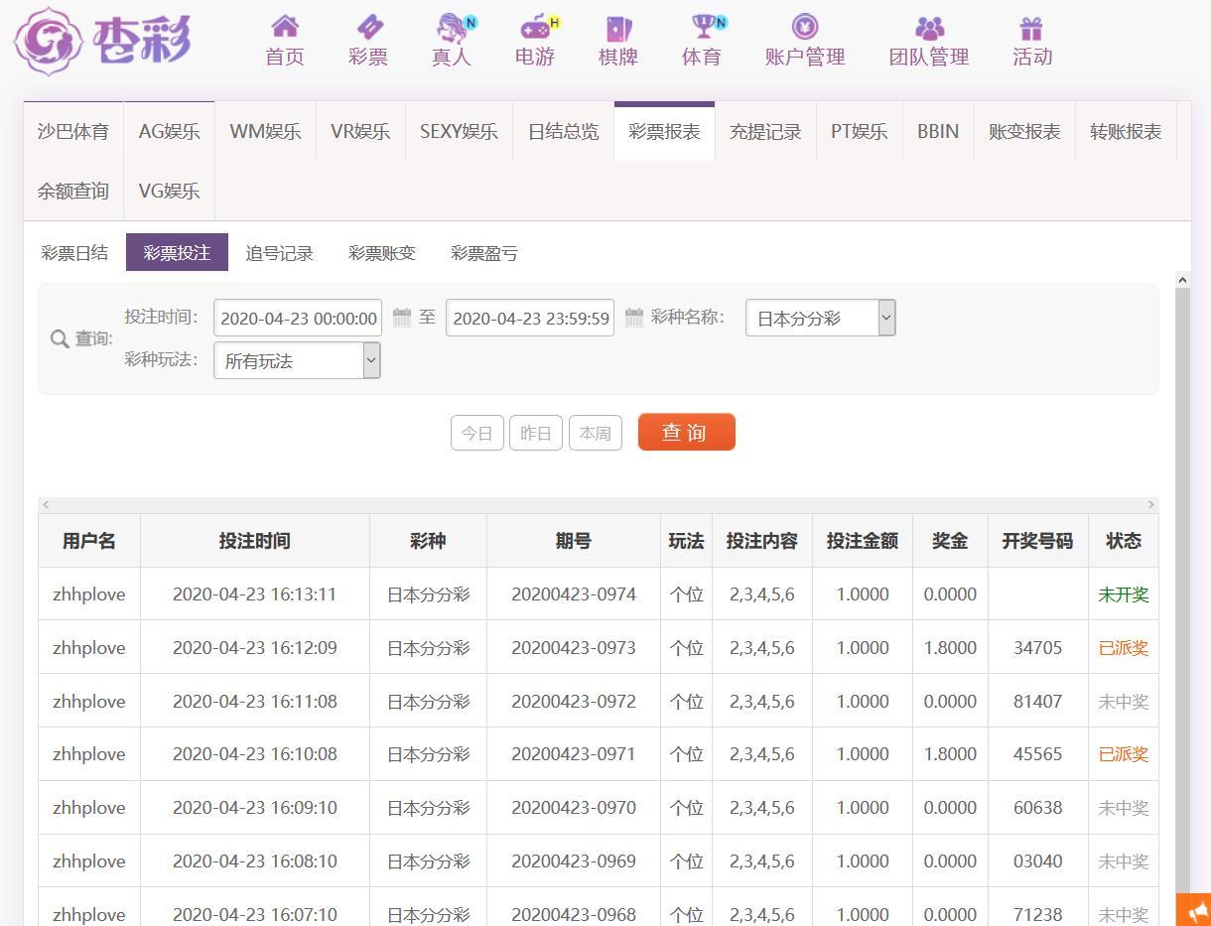Viewport: 1211px width, 926px height.
Task: Click the 投注时间 start date input field
Action: 298,318
